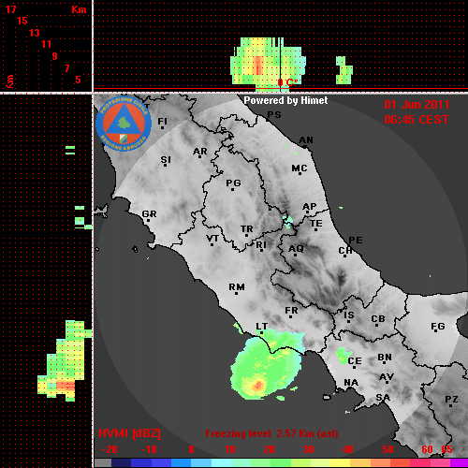Image resolution: width=468 pixels, height=468 pixels.
Task: Click the 'Freezing level 2.57 Km (asl)' label
Action: tap(271, 433)
